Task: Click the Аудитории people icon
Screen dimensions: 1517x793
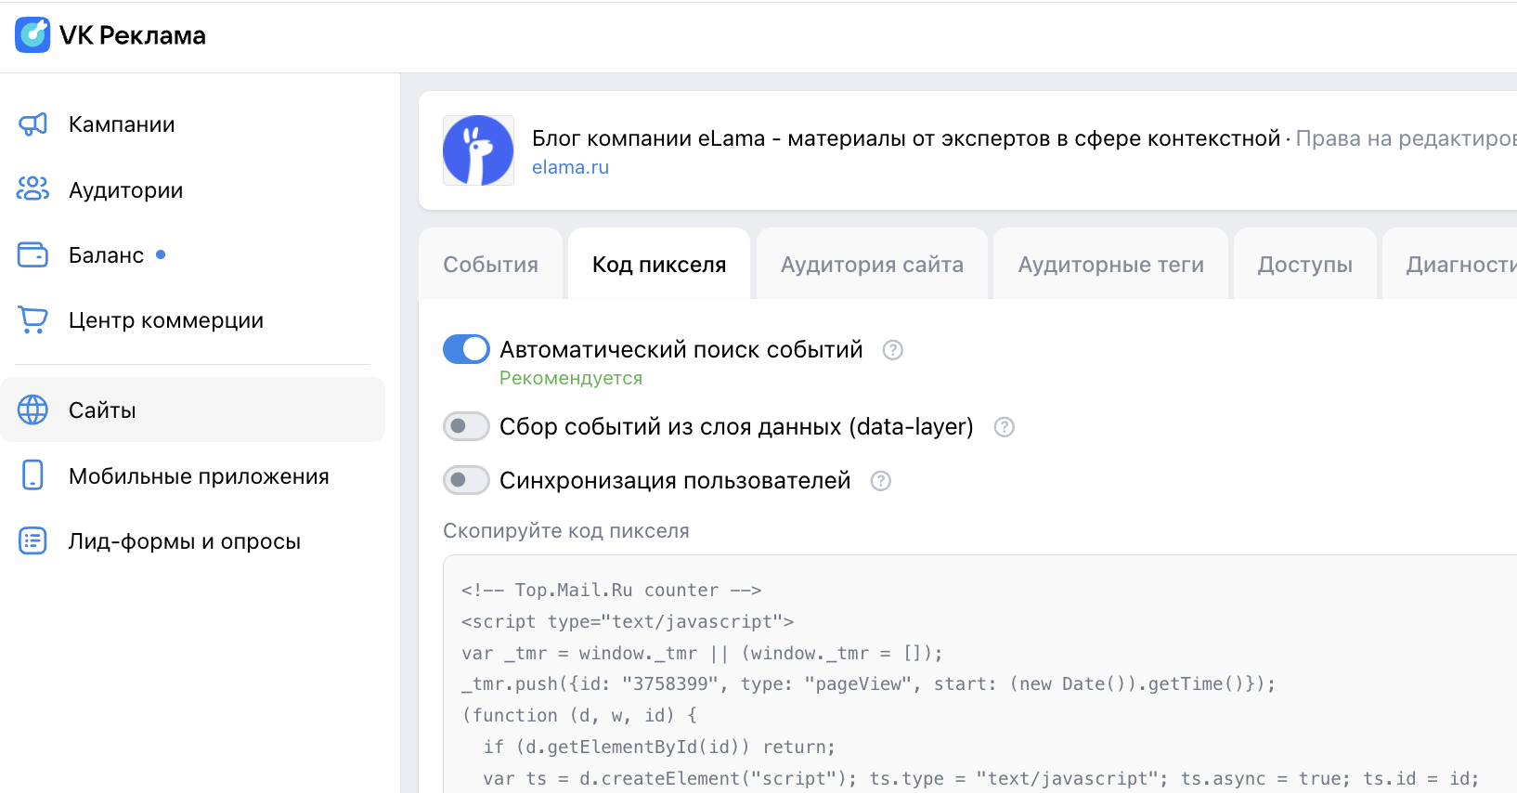Action: 32,189
